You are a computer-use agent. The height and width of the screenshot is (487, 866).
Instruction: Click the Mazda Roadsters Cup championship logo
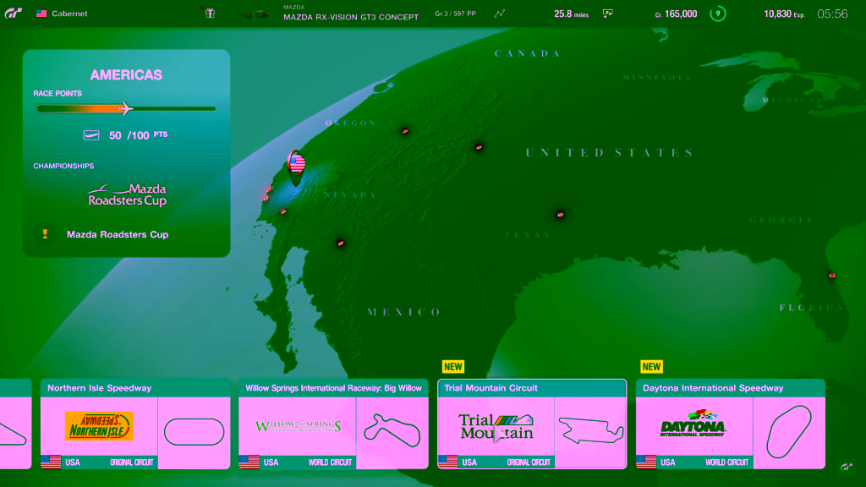128,195
